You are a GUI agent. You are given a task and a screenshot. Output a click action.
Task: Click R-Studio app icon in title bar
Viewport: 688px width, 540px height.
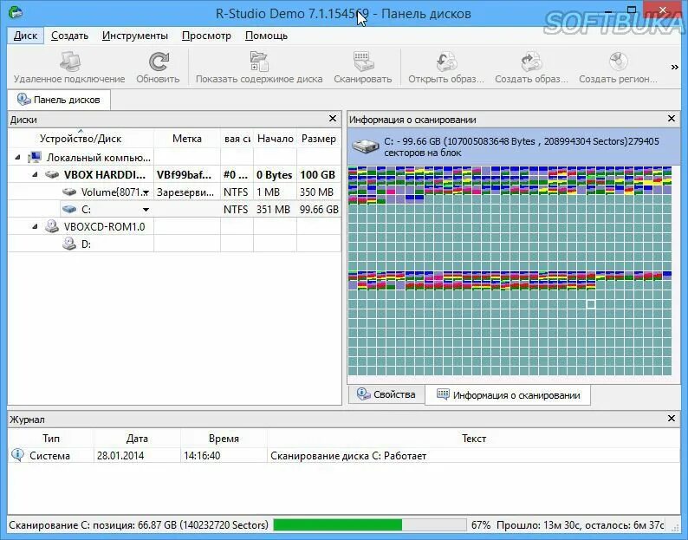click(16, 12)
